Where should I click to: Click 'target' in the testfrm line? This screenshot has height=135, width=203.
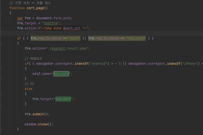[30, 23]
